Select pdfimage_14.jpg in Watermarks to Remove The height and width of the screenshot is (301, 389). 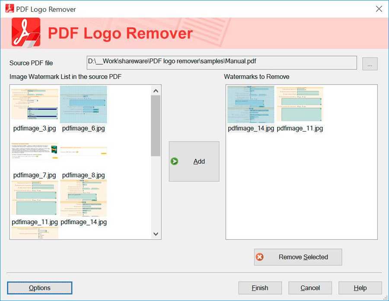[x=251, y=105]
